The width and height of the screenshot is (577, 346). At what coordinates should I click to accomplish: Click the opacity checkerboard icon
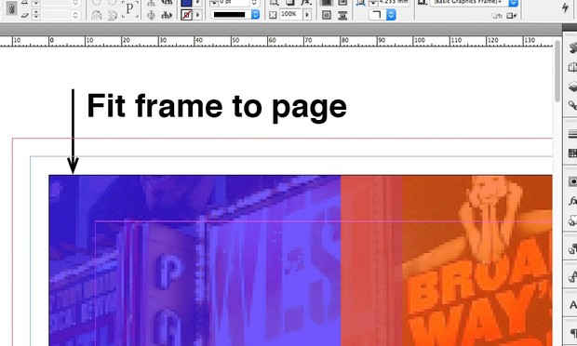click(x=273, y=15)
